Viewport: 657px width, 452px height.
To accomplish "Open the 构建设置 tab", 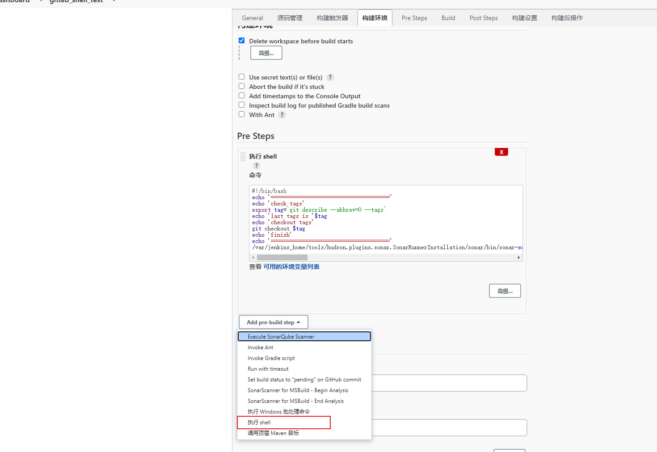I will pos(525,18).
